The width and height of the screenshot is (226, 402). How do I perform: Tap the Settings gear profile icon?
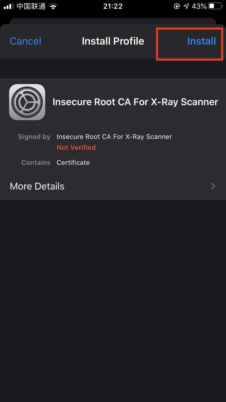click(x=27, y=102)
